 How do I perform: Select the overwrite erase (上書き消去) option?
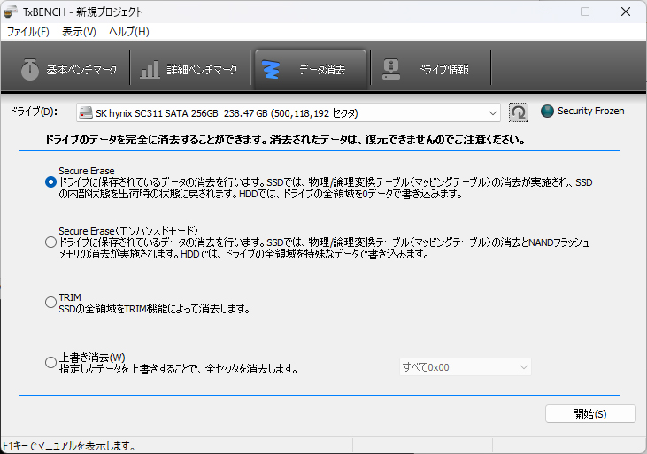(x=50, y=362)
